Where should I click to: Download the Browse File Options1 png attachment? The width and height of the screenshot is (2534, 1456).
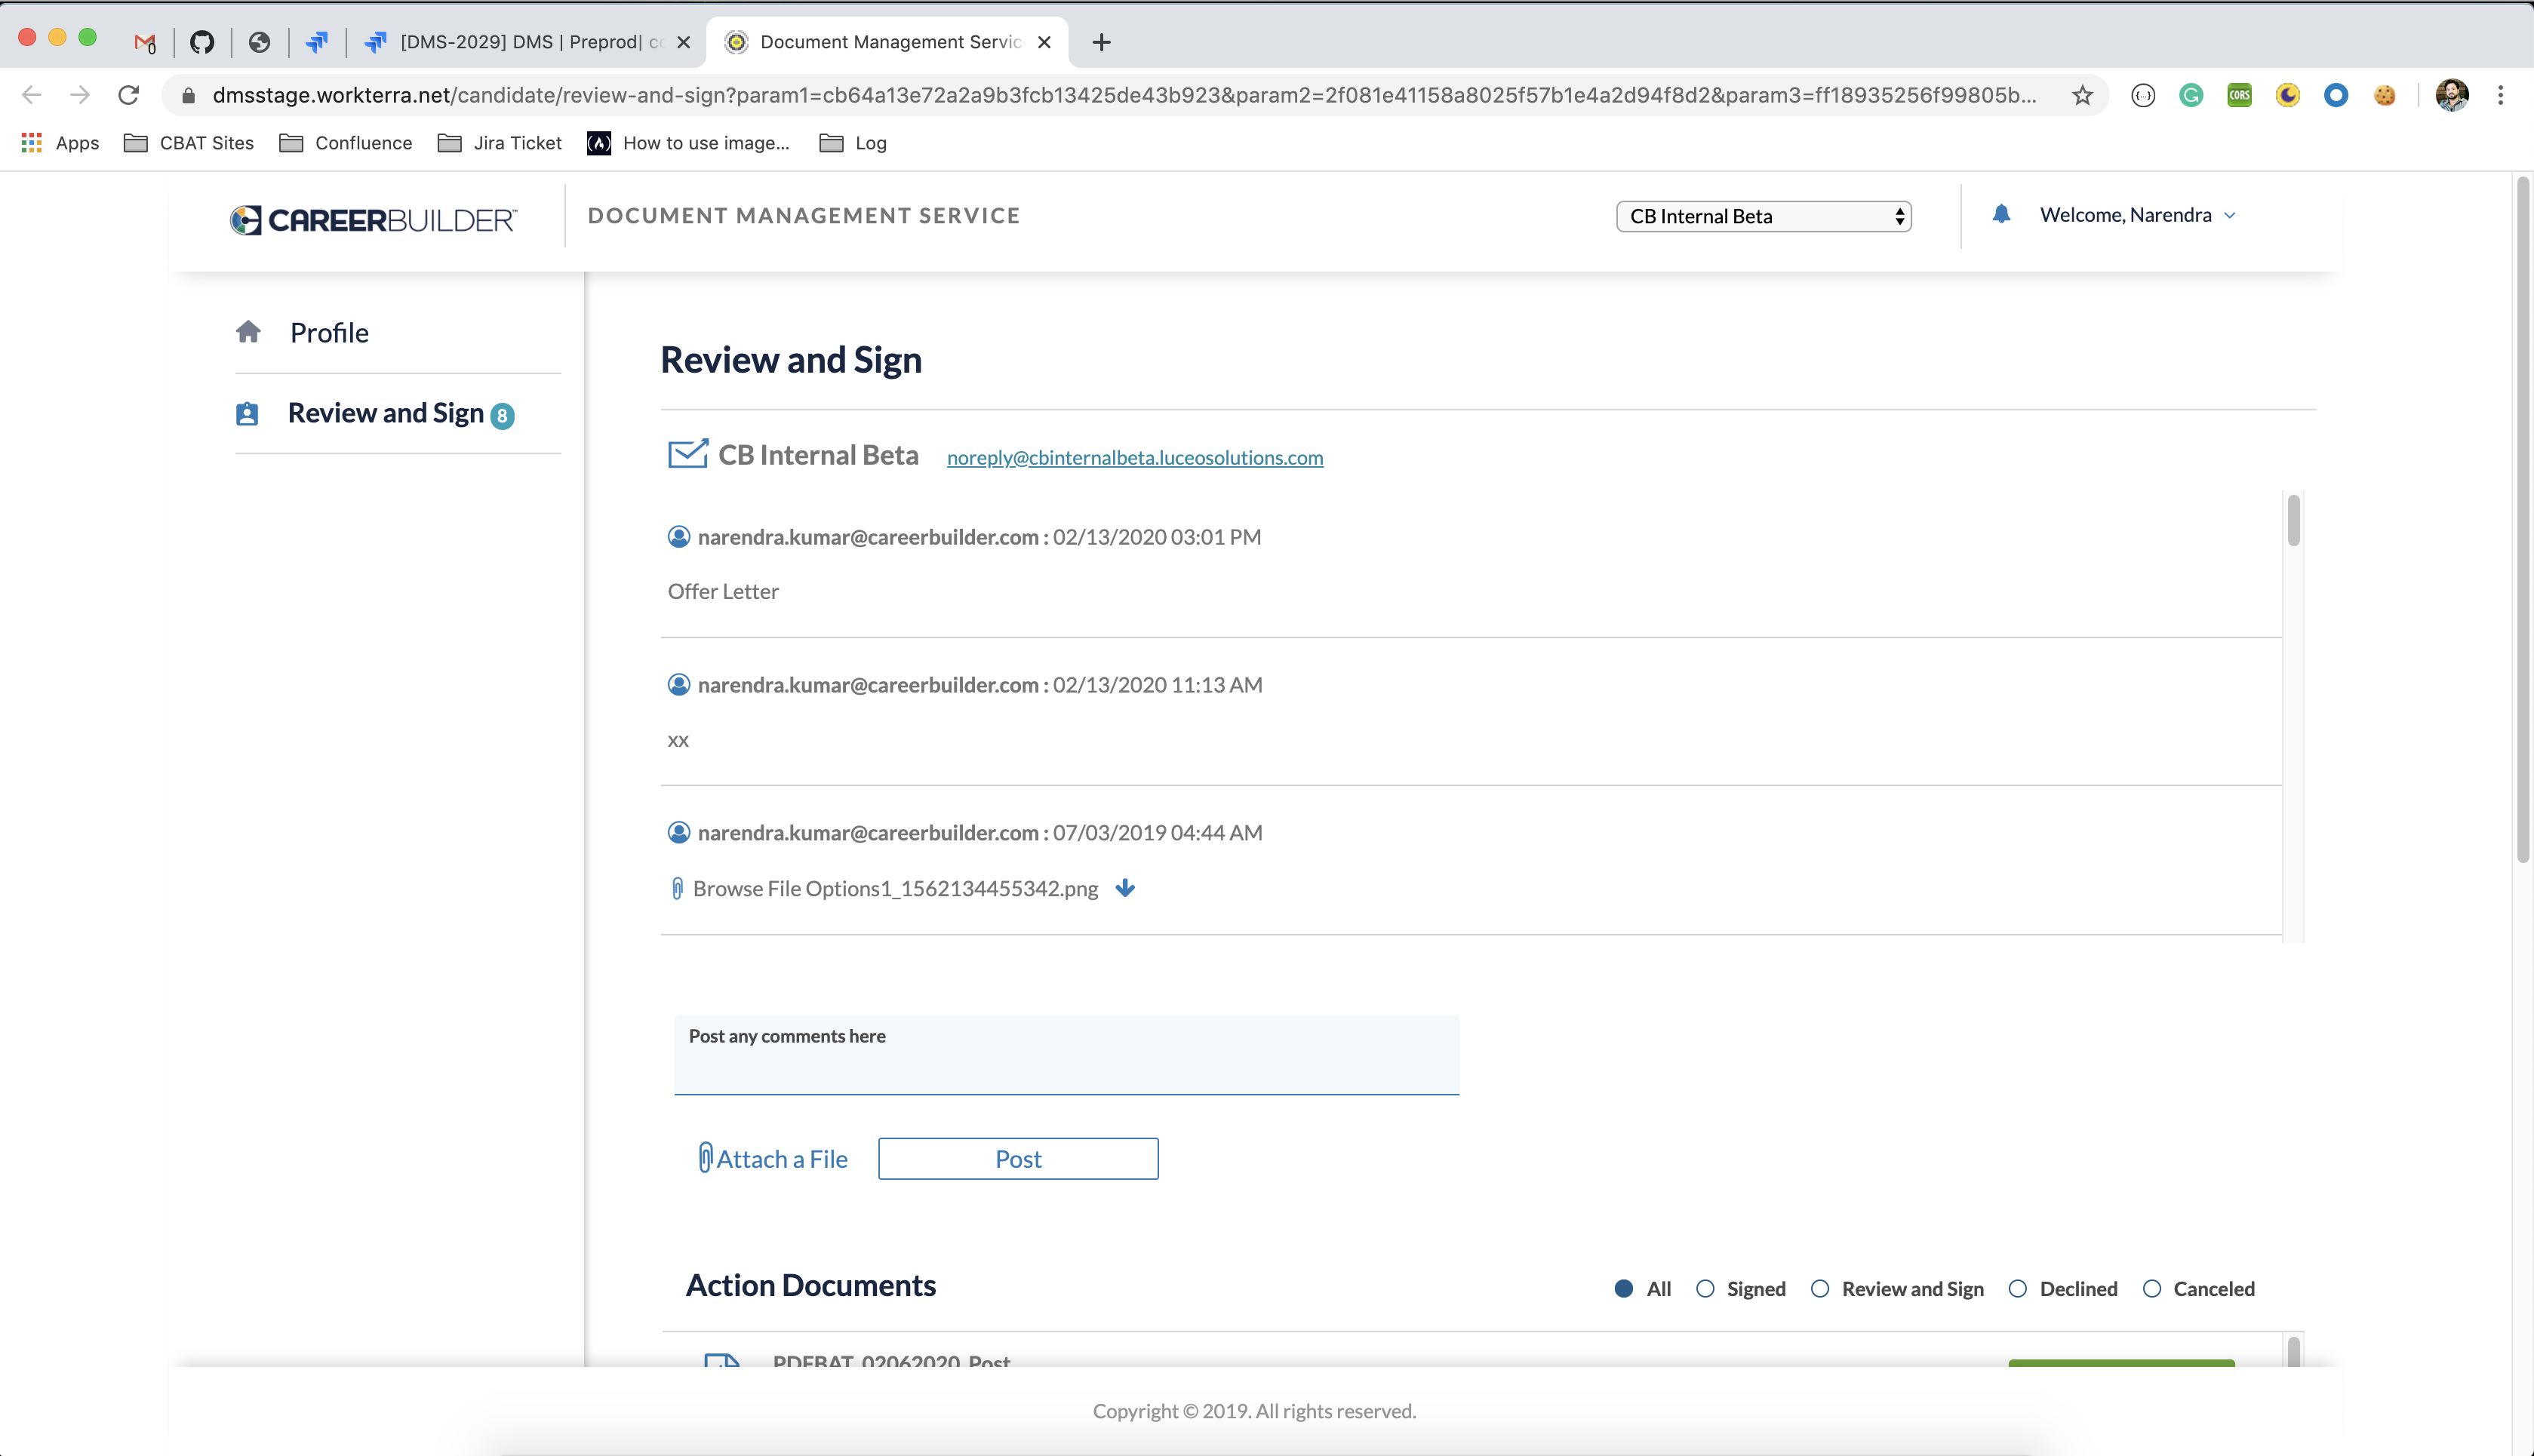(x=1125, y=888)
